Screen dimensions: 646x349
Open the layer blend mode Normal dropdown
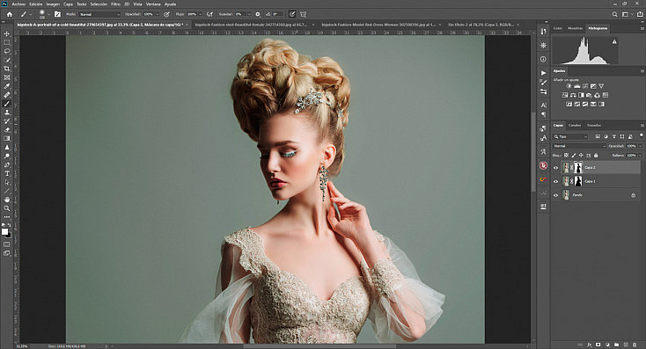(x=580, y=146)
